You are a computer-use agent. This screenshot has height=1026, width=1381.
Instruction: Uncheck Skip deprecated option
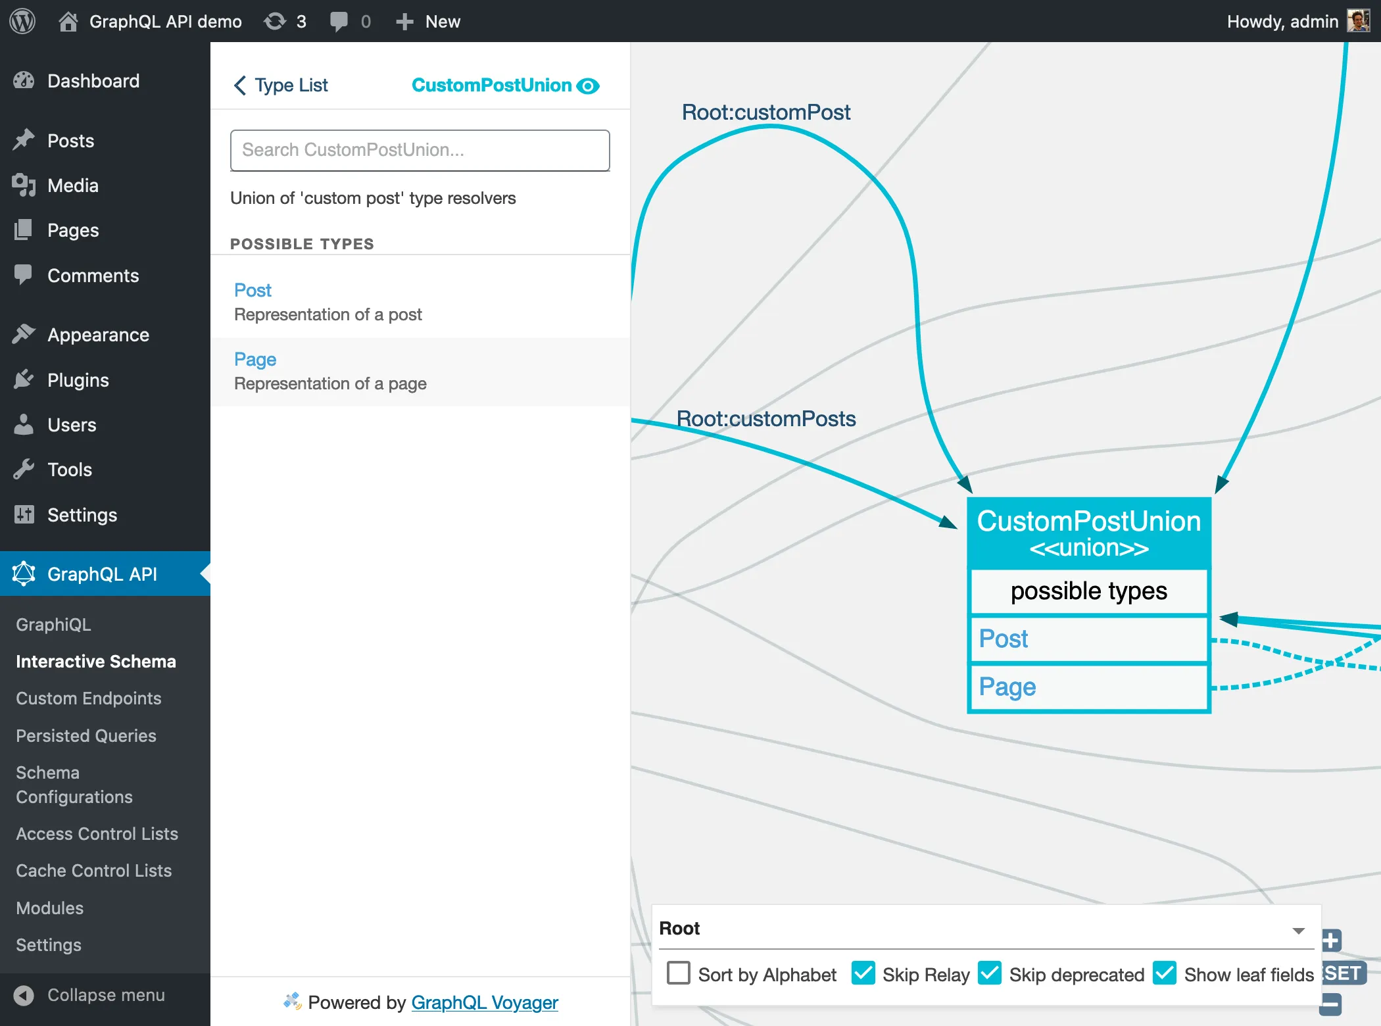pos(990,973)
